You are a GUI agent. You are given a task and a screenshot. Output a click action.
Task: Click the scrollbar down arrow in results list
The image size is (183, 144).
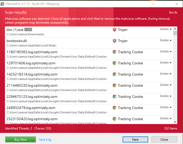click(175, 122)
